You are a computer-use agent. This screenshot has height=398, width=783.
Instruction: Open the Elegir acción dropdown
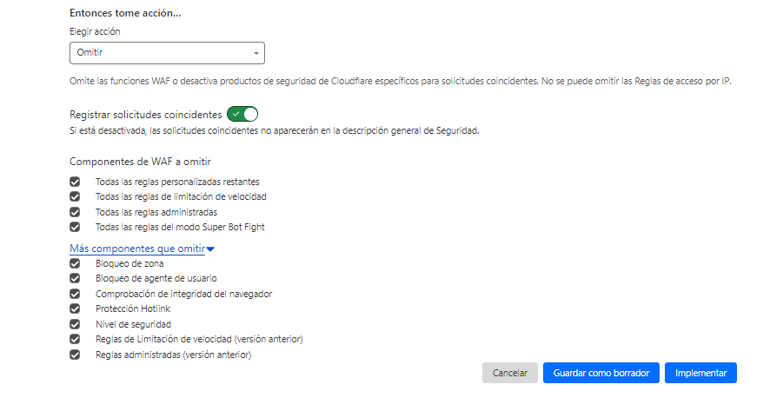[x=167, y=53]
